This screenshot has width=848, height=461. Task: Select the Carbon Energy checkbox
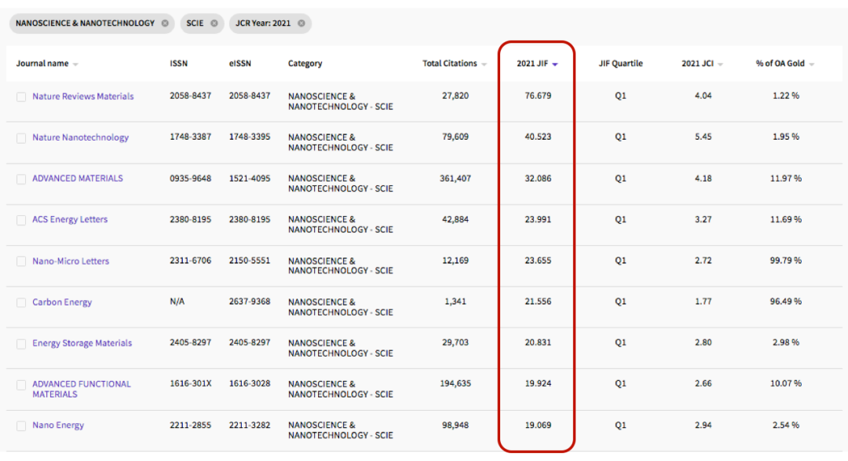(21, 302)
